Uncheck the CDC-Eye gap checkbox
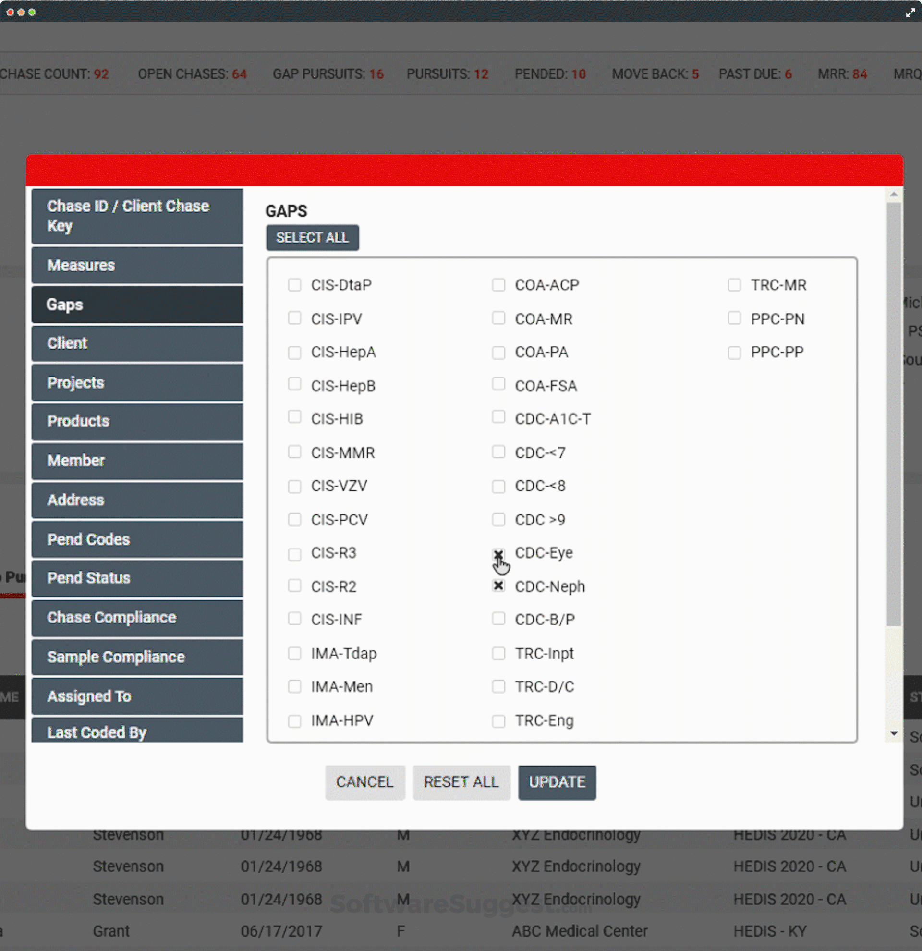 pos(498,554)
